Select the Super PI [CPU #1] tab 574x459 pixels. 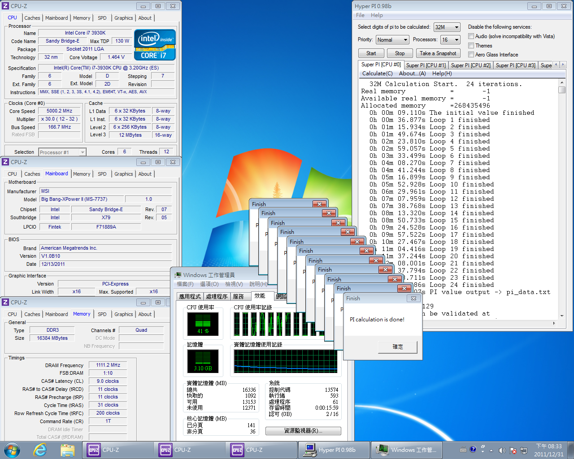pyautogui.click(x=426, y=65)
